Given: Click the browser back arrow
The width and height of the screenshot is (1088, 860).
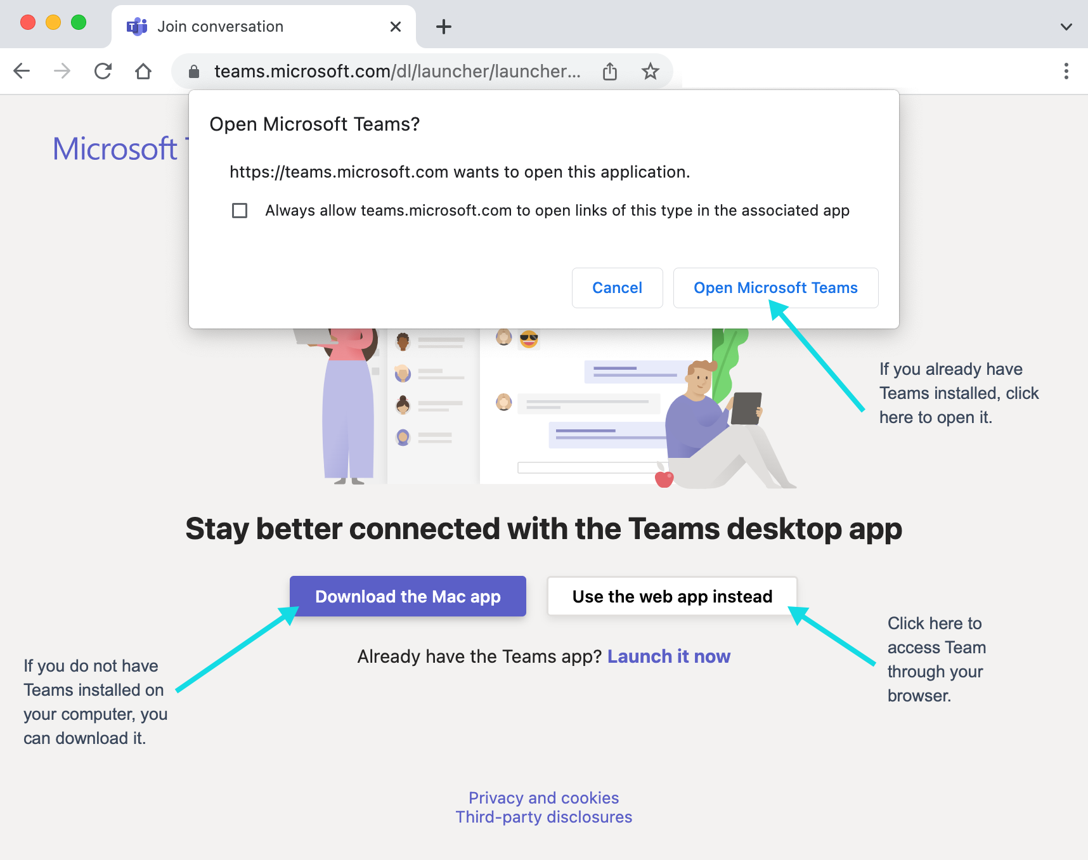Looking at the screenshot, I should (22, 71).
